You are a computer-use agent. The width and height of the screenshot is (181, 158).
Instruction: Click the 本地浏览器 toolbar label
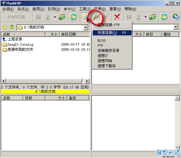(x=16, y=17)
